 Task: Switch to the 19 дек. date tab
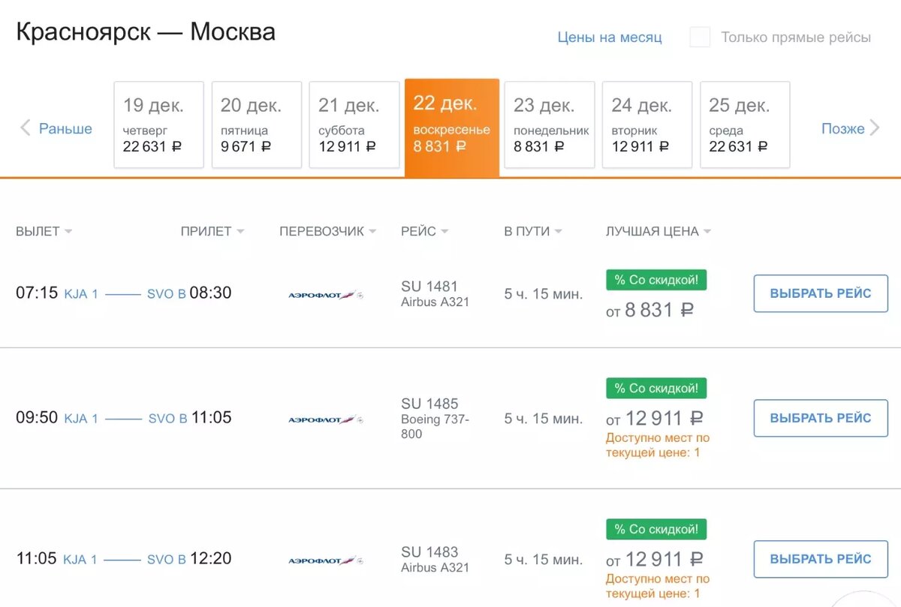(158, 125)
